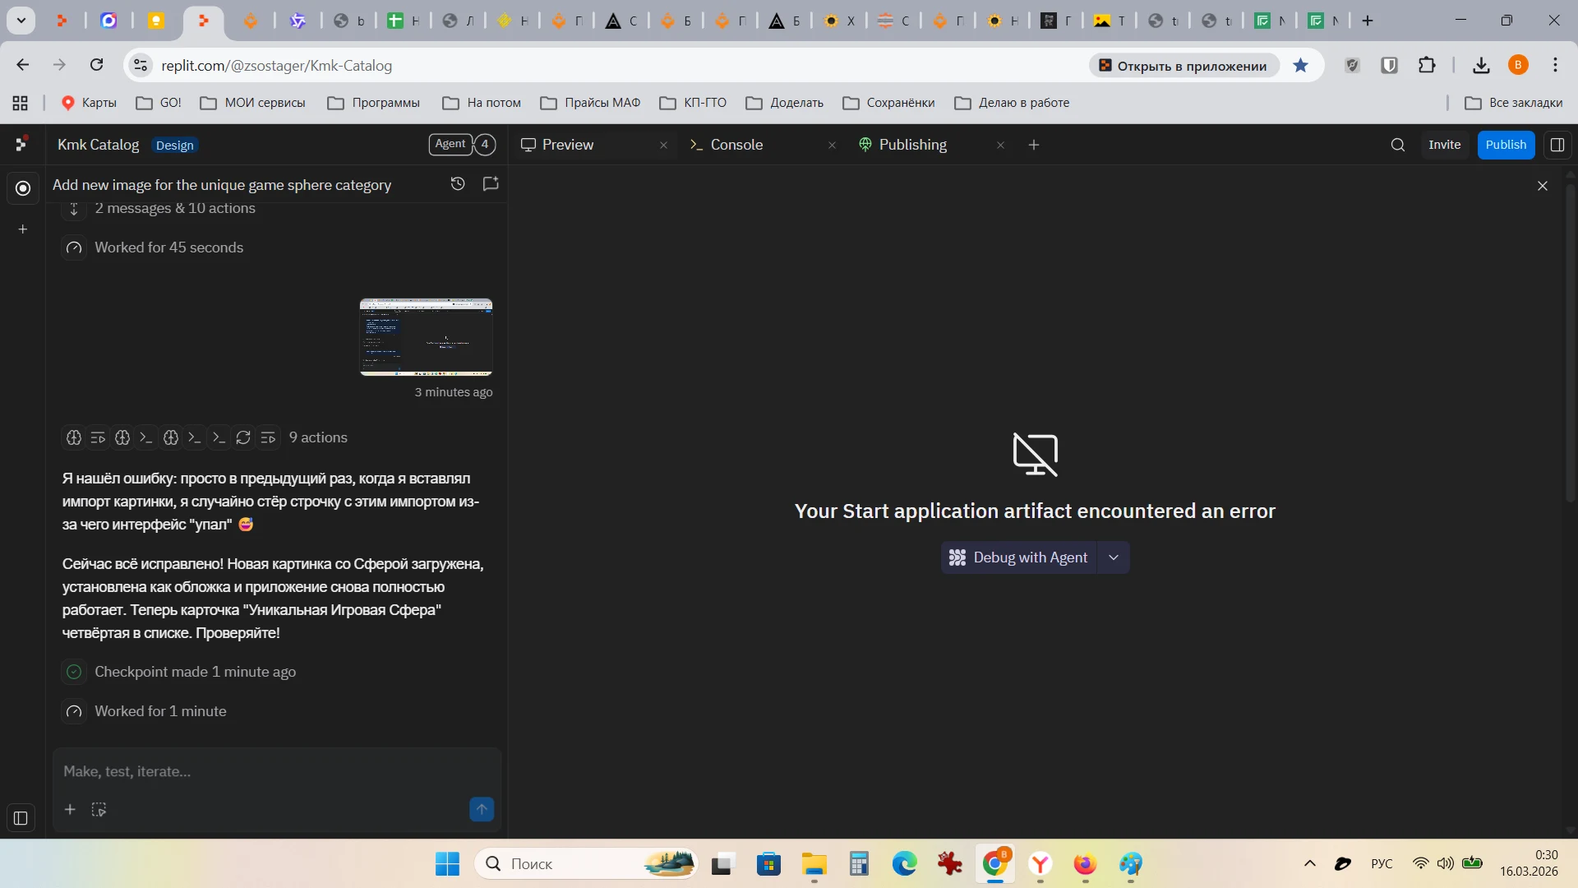The width and height of the screenshot is (1578, 888).
Task: Dismiss the error pane with X
Action: 1543,187
